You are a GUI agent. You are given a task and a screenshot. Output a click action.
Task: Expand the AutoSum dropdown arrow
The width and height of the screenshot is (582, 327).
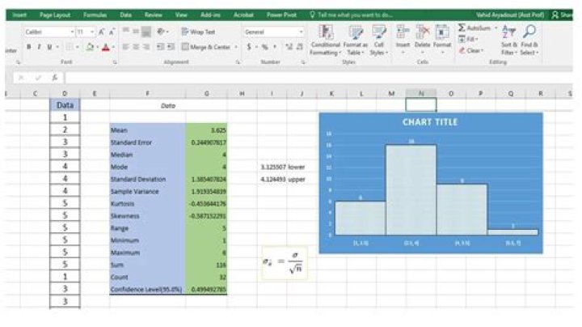tap(496, 28)
